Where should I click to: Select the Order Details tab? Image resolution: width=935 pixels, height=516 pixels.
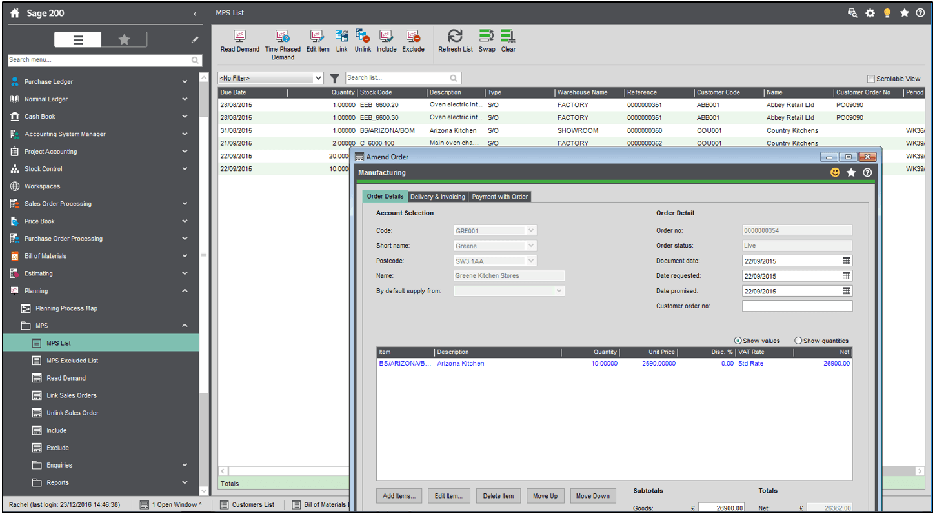(385, 196)
